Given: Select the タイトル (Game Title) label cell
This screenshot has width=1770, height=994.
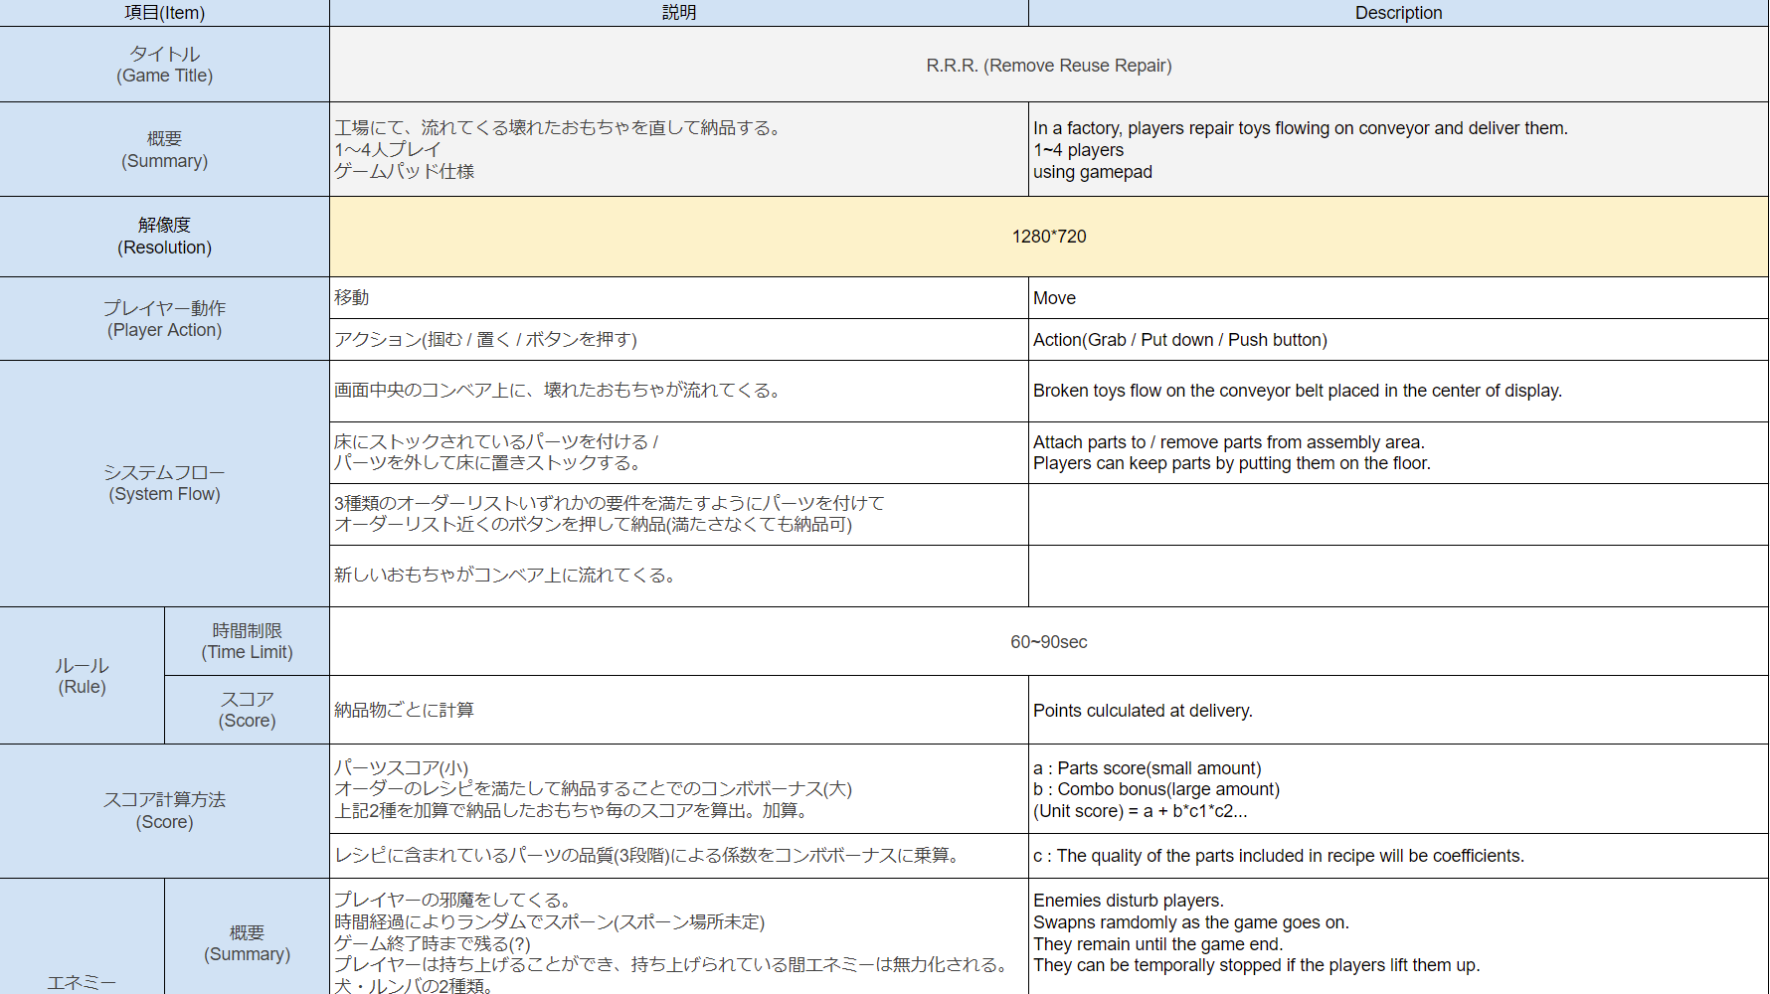Looking at the screenshot, I should pos(164,65).
